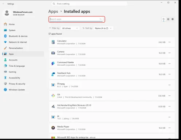181x140 pixels.
Task: Click the Camera app icon
Action: coord(53,53)
